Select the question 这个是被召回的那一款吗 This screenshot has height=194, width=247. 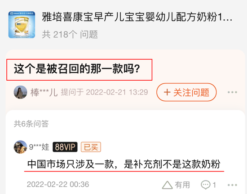tap(77, 69)
